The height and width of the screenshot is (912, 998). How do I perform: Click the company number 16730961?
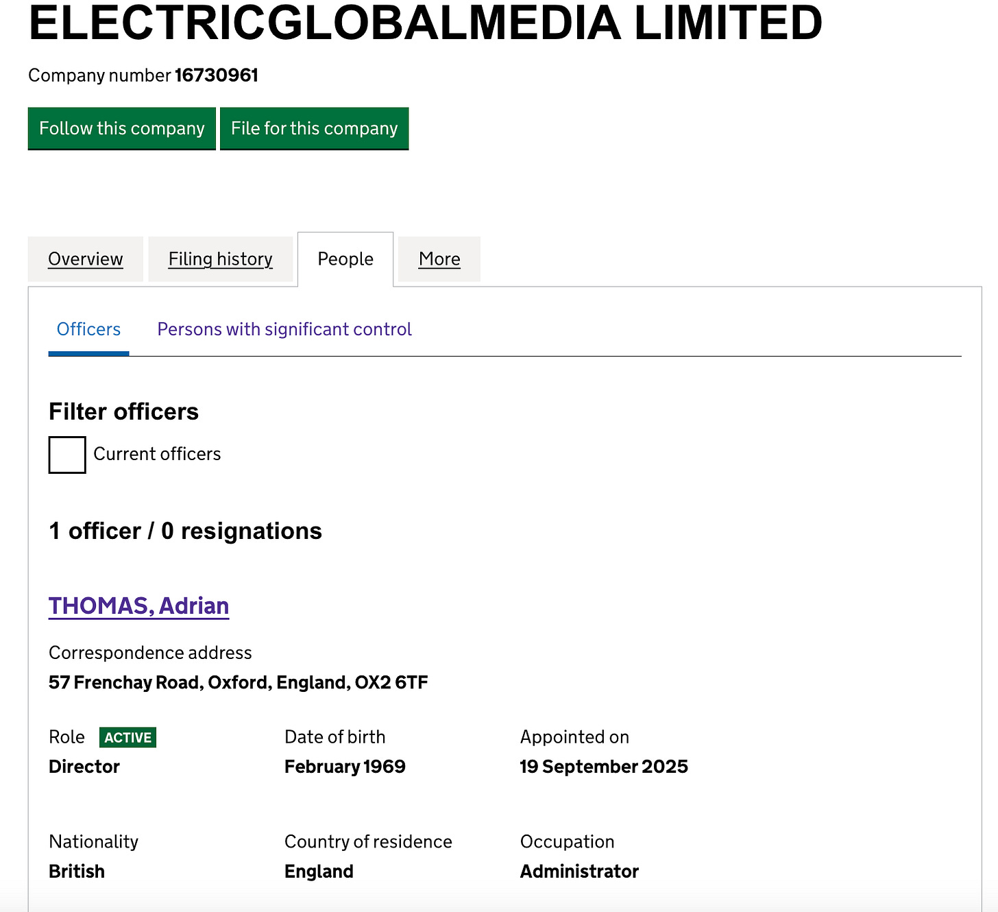tap(217, 75)
